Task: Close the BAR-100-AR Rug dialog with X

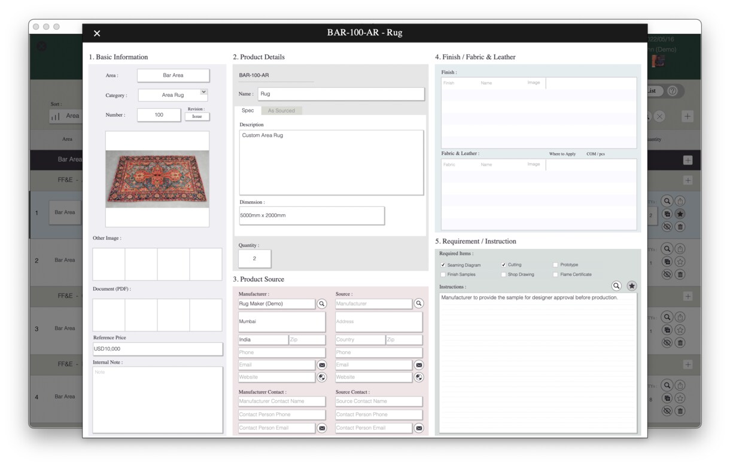Action: (97, 33)
